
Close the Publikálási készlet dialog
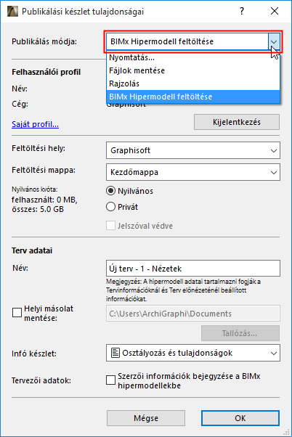tap(275, 11)
